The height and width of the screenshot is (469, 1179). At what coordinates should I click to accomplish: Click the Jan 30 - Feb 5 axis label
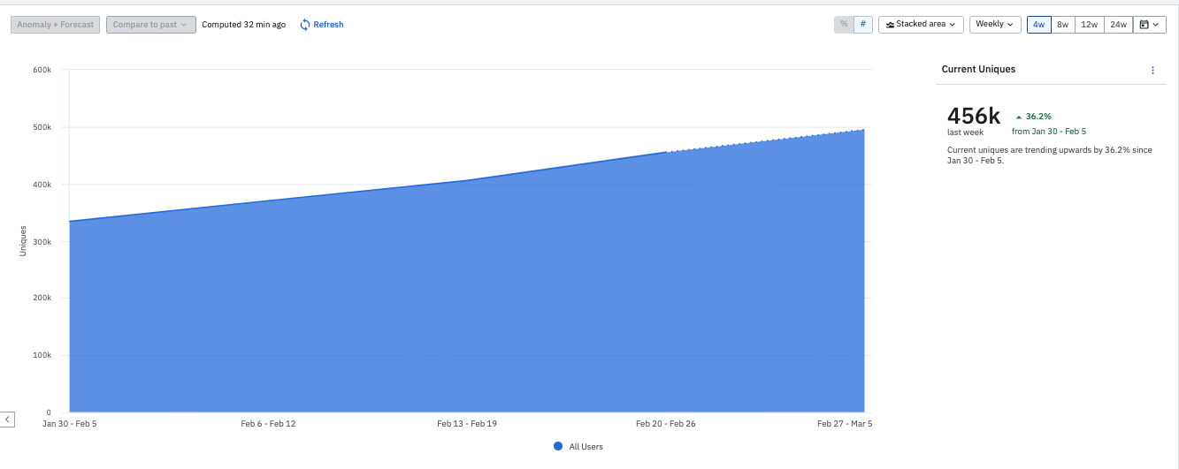(70, 424)
